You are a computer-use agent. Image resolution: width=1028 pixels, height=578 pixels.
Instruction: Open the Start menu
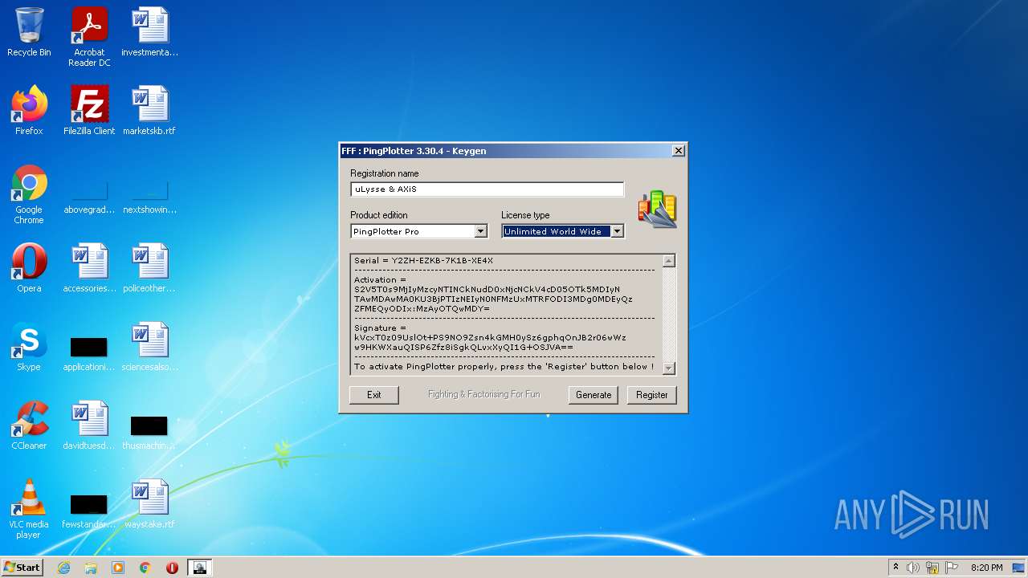point(22,568)
